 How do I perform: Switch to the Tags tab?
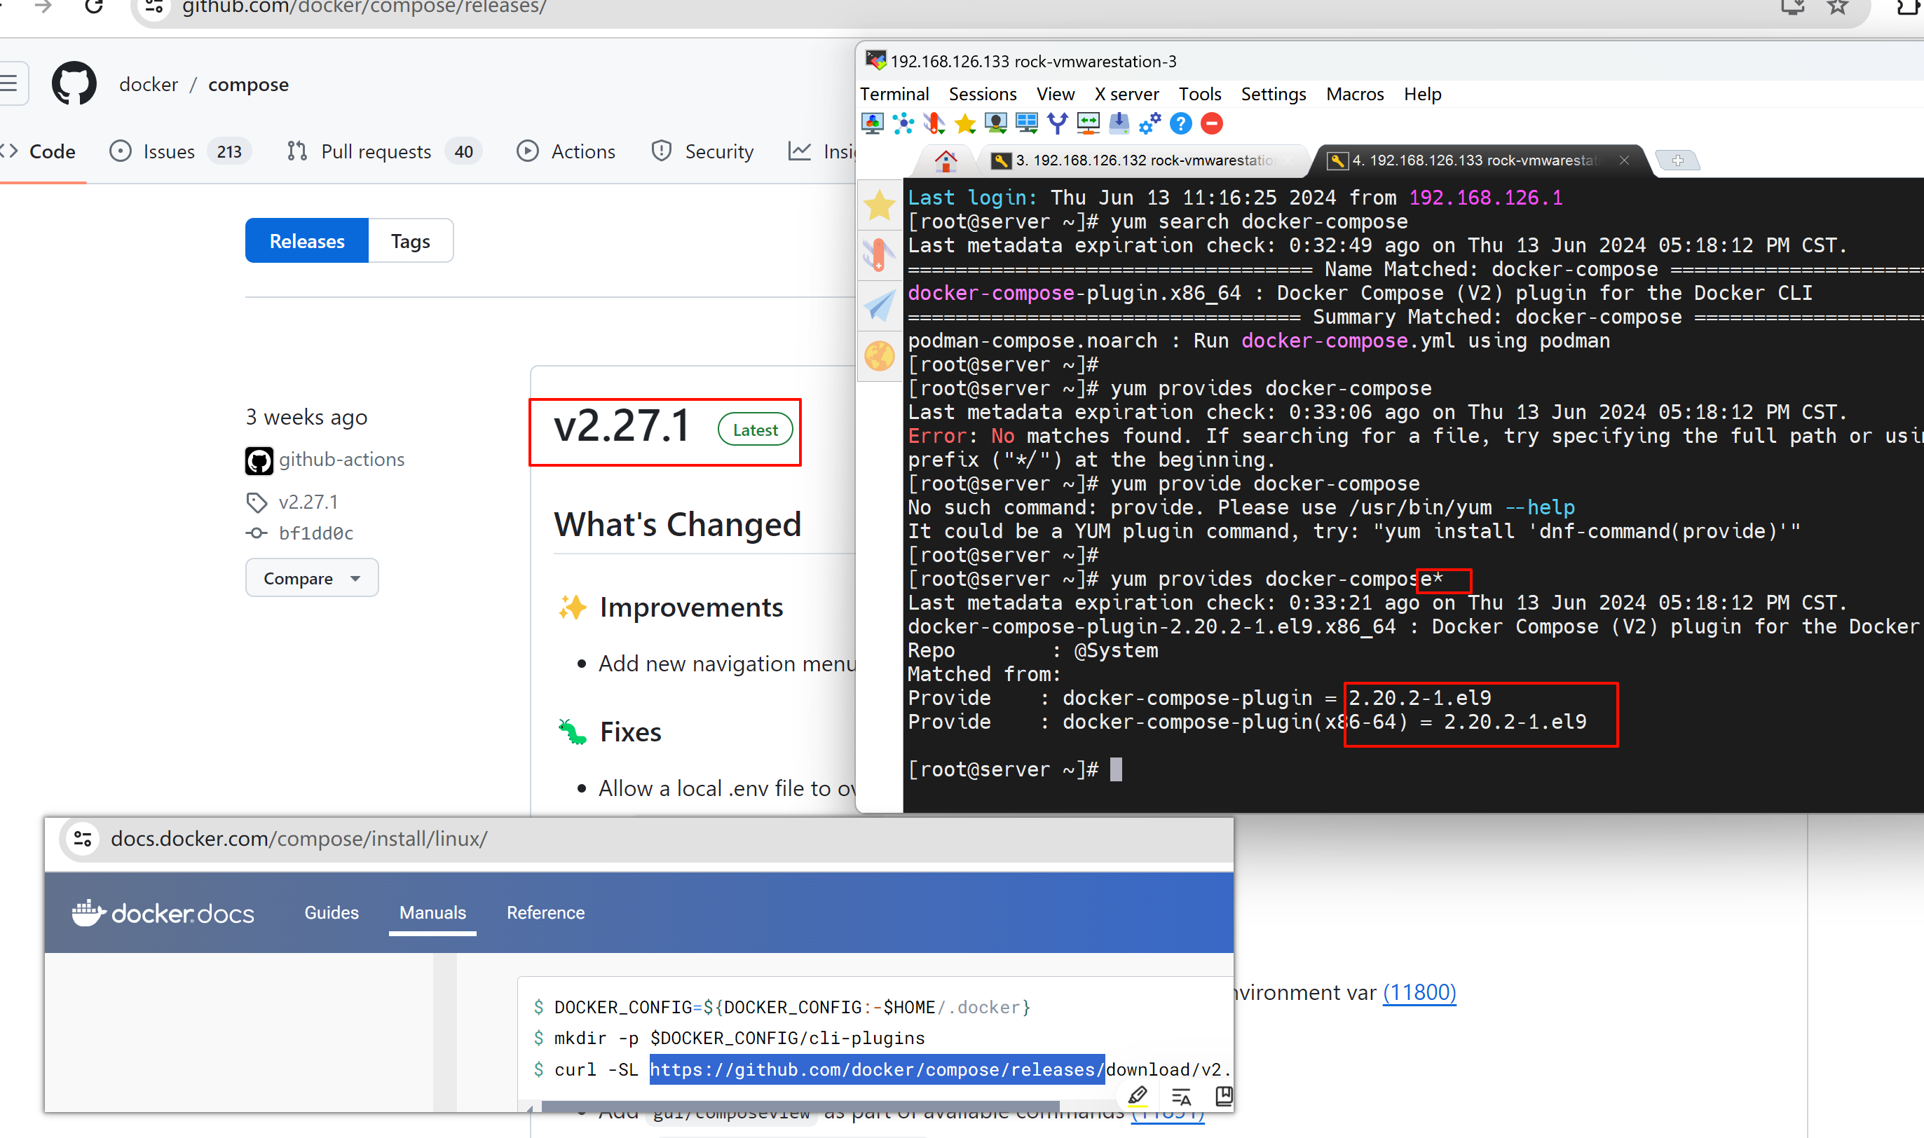point(410,242)
